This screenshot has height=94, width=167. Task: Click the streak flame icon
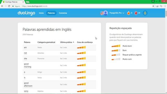[x=129, y=13]
